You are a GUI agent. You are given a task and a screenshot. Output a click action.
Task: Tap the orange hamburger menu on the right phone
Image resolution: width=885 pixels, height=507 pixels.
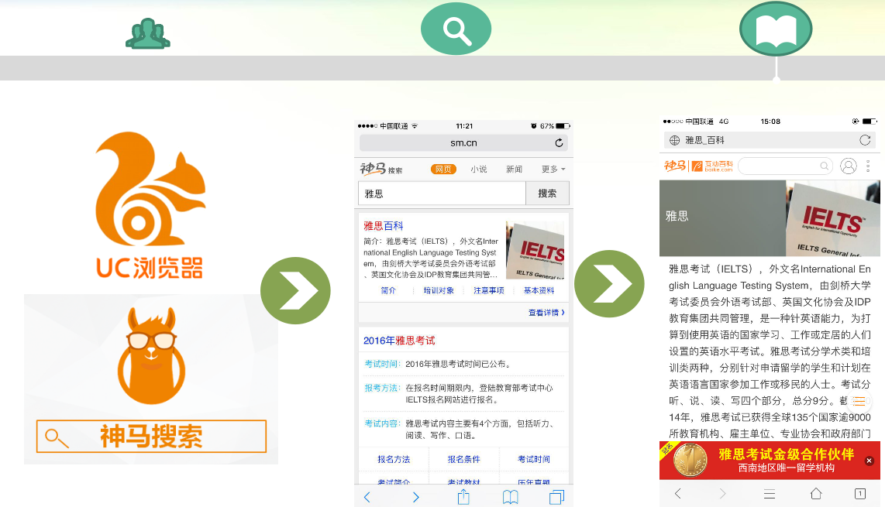859,402
